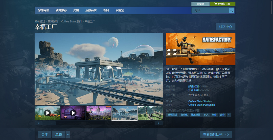Click the 基地建设 tag
Screen dimensions: 273x140
click(x=172, y=115)
